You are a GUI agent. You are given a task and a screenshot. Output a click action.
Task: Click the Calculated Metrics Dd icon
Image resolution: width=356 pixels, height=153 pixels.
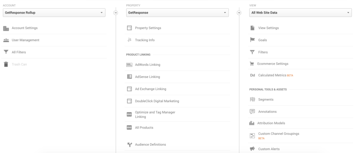252,75
